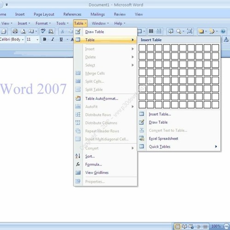Click the yellow folder icon in toolbar

(201, 31)
